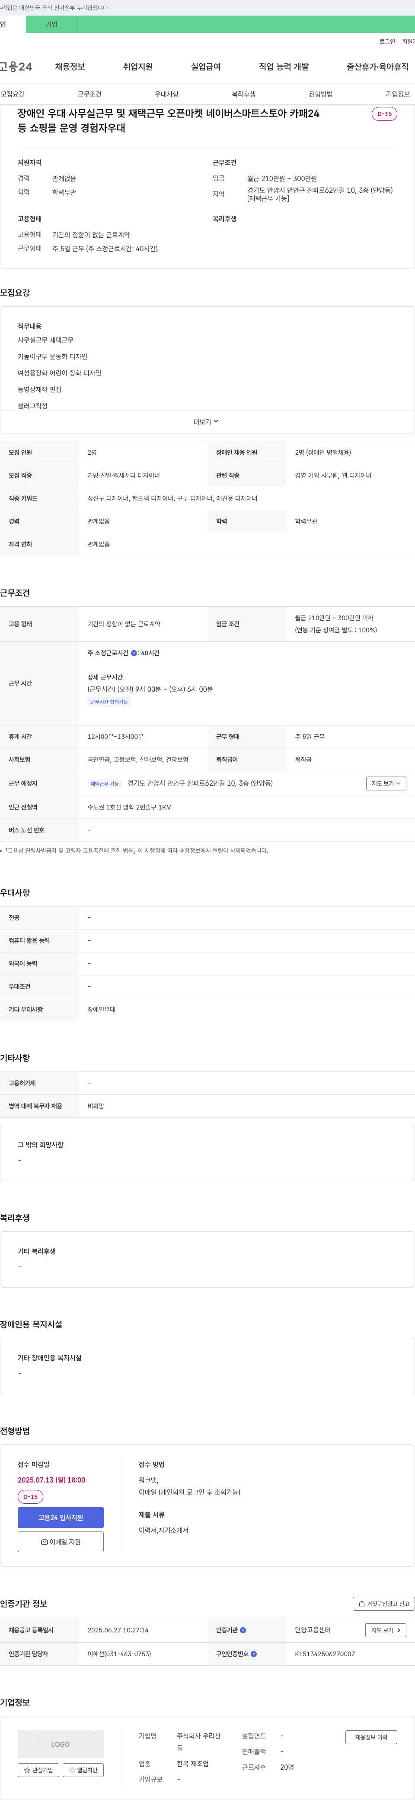
Task: Click the registration date 2025.06.27 10:27:14
Action: tap(118, 1630)
